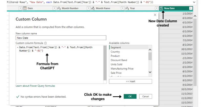Open the Month Name column filter dropdown
Screen dimensions: 205x107
click(122, 8)
